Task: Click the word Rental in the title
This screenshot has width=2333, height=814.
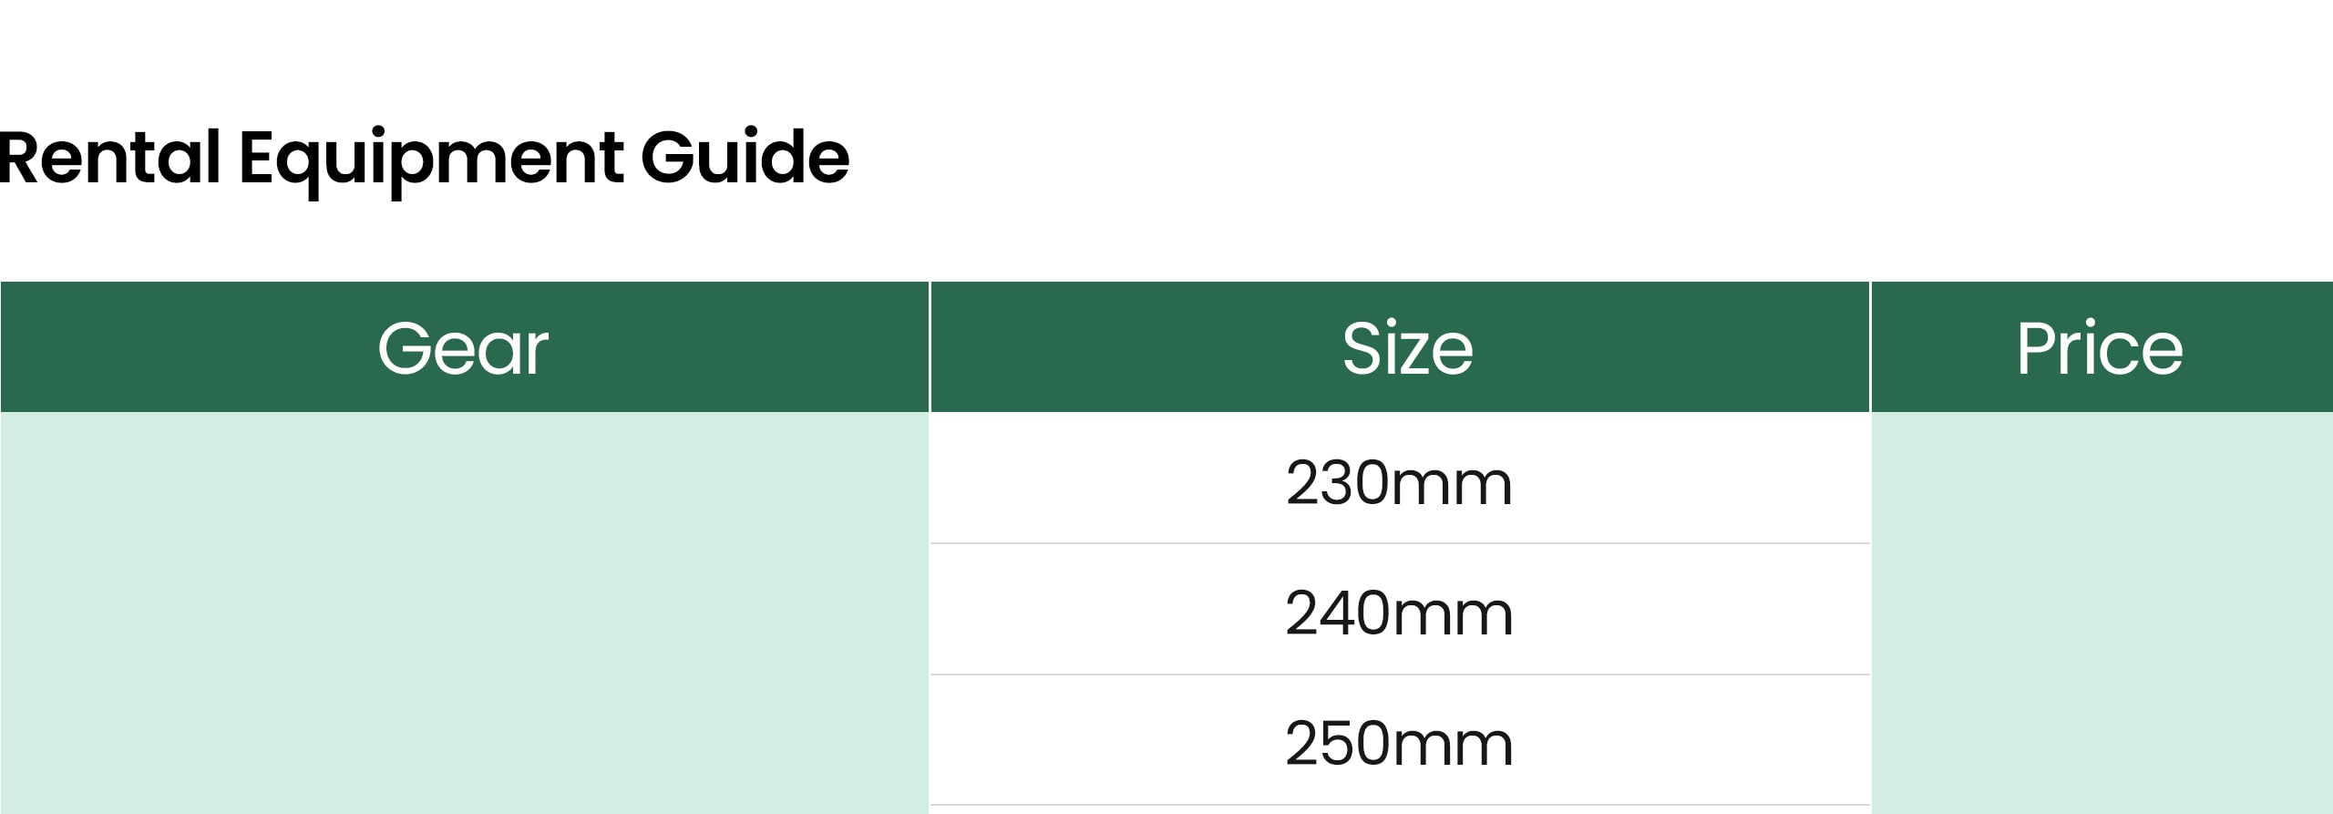Action: [110, 157]
